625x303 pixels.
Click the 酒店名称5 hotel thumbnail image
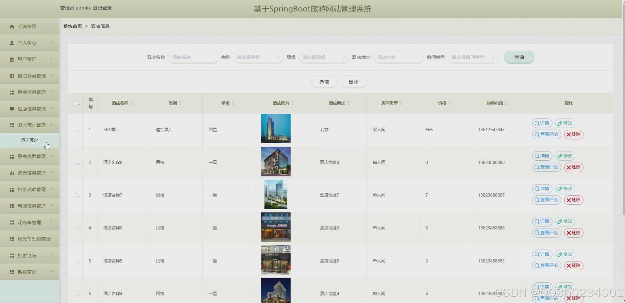[x=276, y=260]
